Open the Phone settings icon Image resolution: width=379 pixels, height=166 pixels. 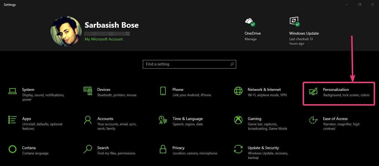click(163, 91)
